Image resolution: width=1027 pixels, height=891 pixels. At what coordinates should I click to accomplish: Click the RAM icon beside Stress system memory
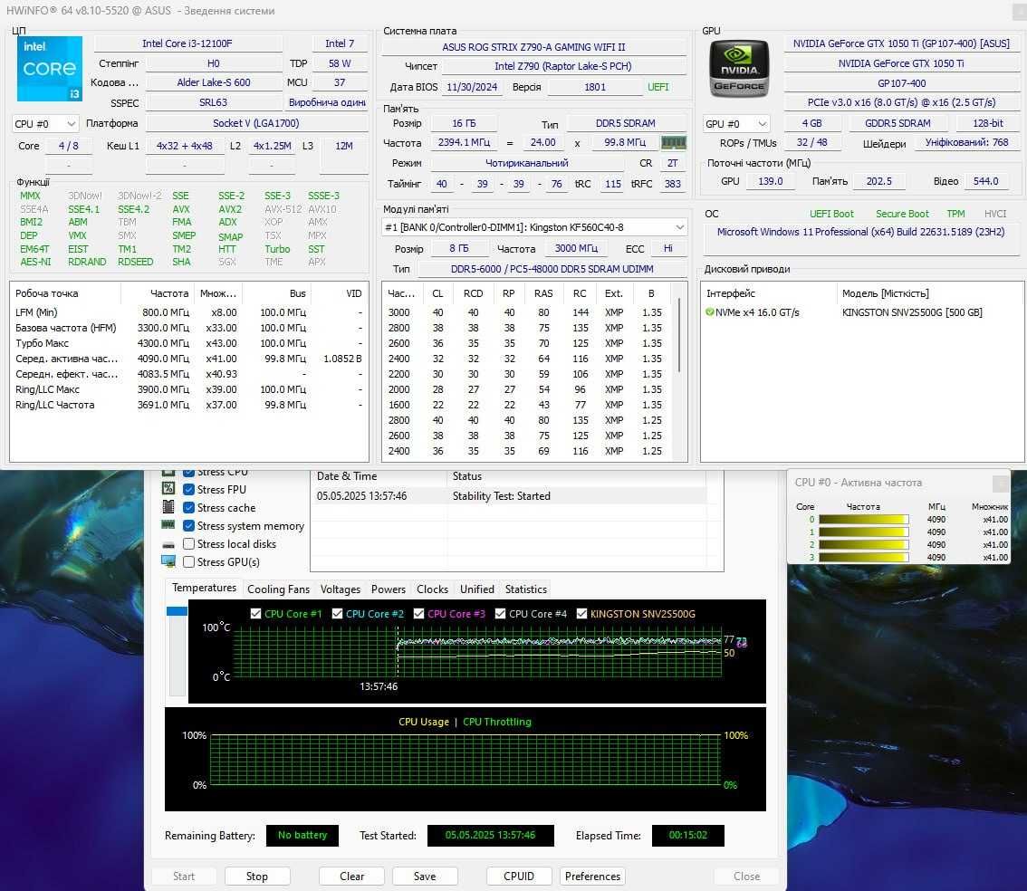click(168, 524)
